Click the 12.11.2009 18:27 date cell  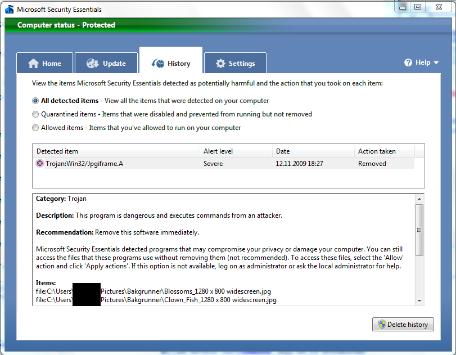(x=299, y=164)
